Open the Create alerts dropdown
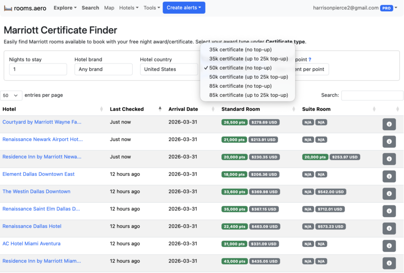The width and height of the screenshot is (404, 273). 184,8
